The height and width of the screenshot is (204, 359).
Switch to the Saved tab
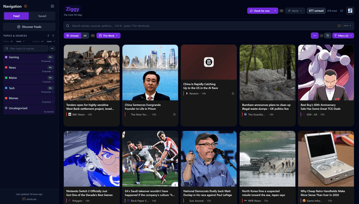tap(42, 16)
